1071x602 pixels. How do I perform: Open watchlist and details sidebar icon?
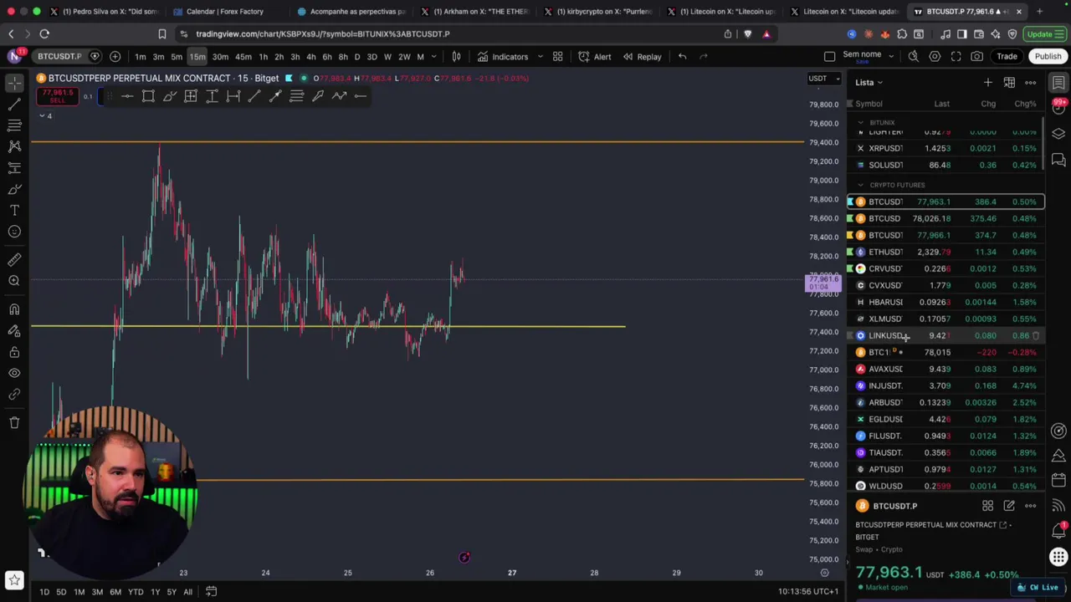1058,83
